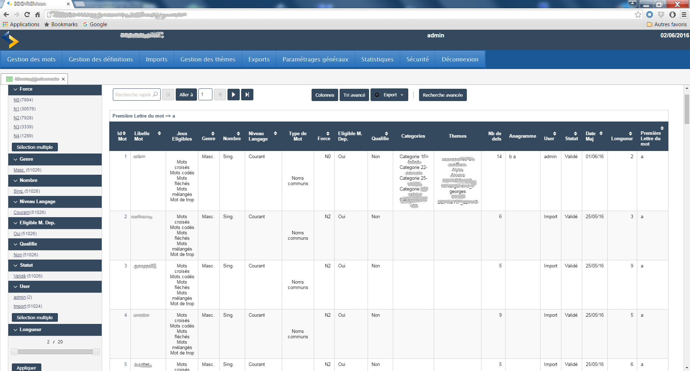Collapse the Longueur filter section
Screen dimensions: 690x371
pyautogui.click(x=15, y=330)
